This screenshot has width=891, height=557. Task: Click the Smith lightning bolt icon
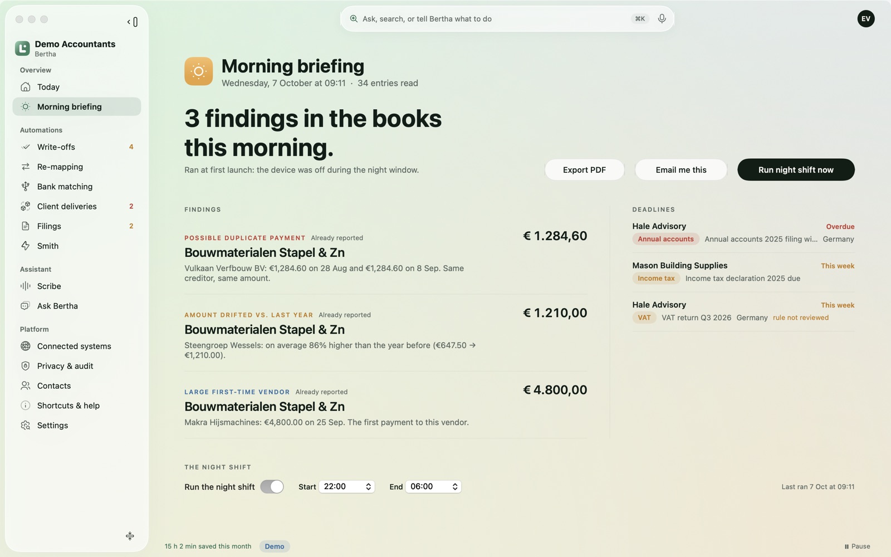point(26,246)
